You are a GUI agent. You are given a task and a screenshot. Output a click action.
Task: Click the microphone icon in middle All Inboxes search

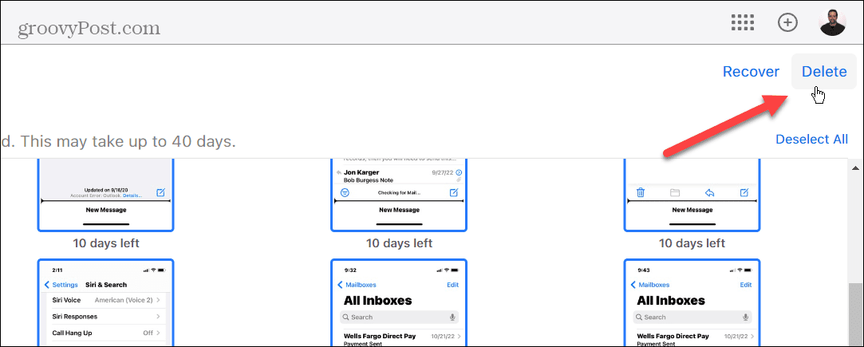coord(452,317)
